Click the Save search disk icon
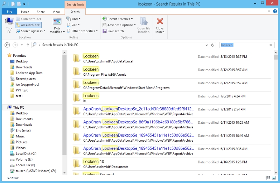Viewport: 280px width, 183px height. point(104,31)
